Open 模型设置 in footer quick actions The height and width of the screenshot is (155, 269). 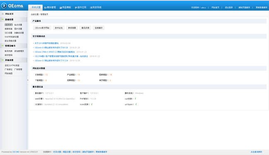[67, 152]
